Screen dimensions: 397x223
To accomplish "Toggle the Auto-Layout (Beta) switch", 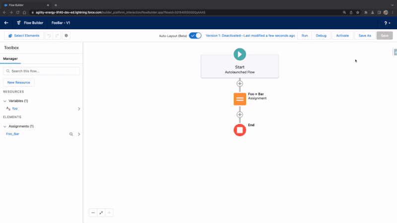I will click(195, 36).
